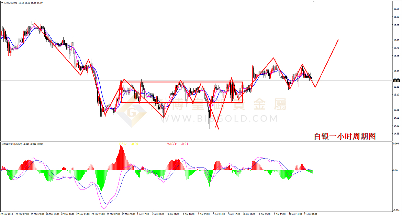Pick the 15.65 price axis value
This screenshot has width=402, height=216.
pos(397,9)
